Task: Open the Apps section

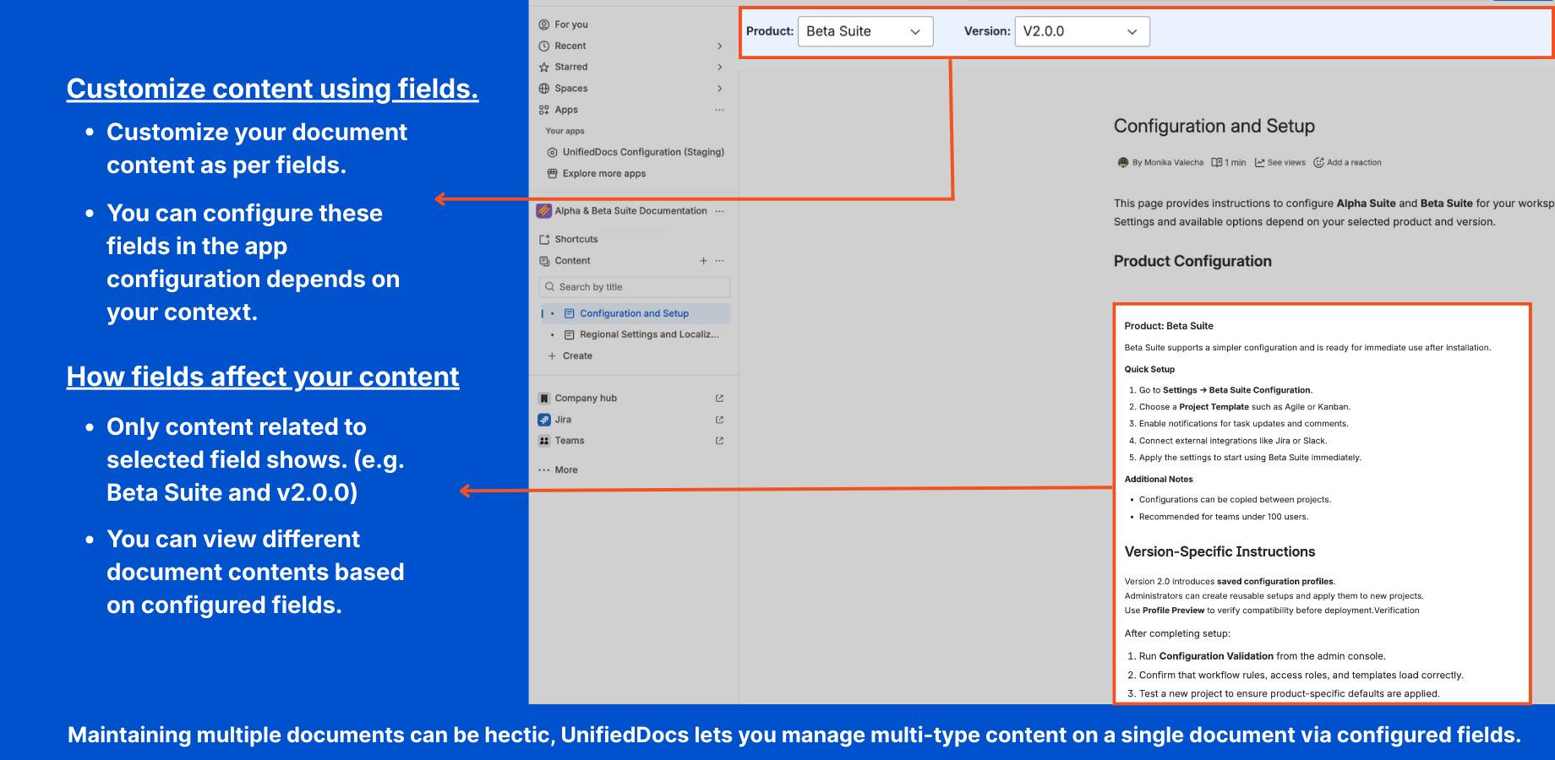Action: 566,110
